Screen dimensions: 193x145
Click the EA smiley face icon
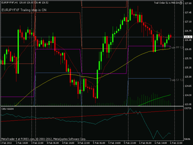click(x=181, y=3)
